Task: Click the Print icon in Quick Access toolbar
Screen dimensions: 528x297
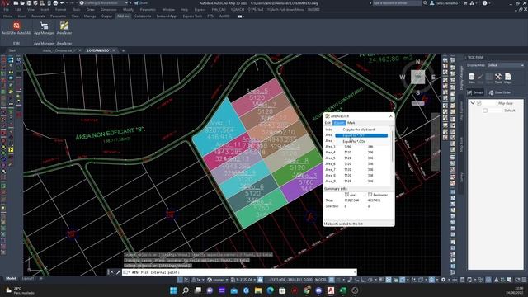Action: tap(55, 3)
